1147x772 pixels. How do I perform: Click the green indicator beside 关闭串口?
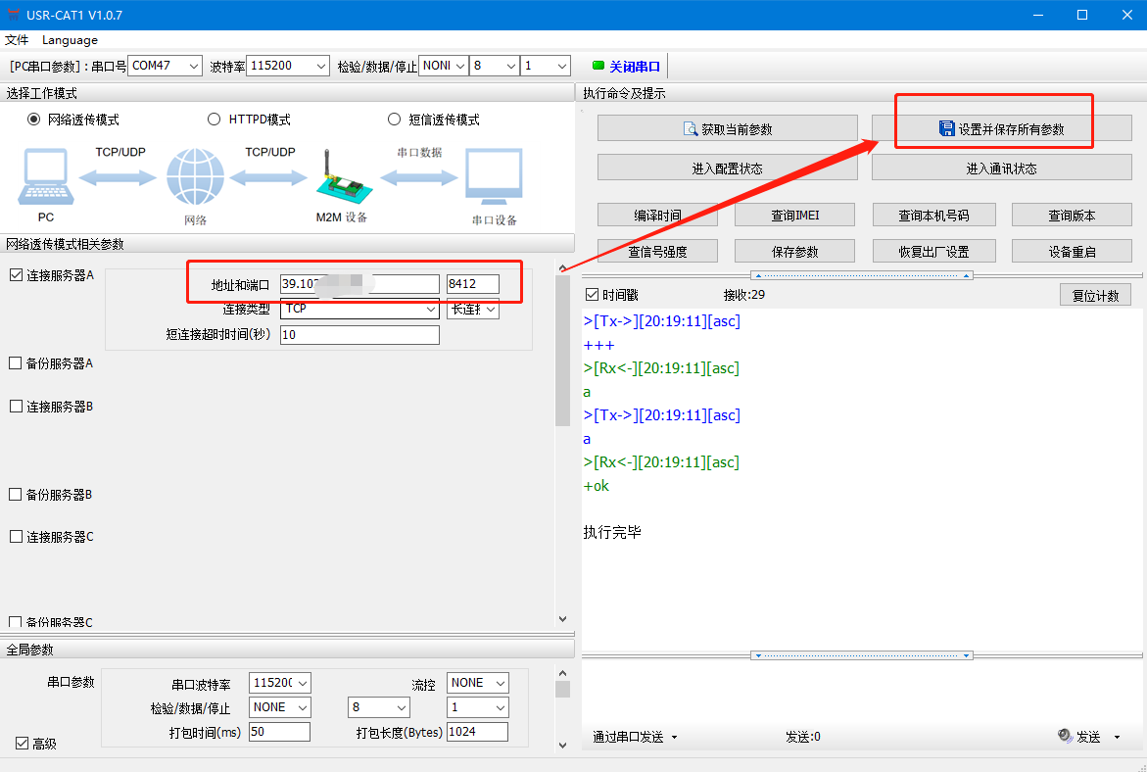[598, 67]
